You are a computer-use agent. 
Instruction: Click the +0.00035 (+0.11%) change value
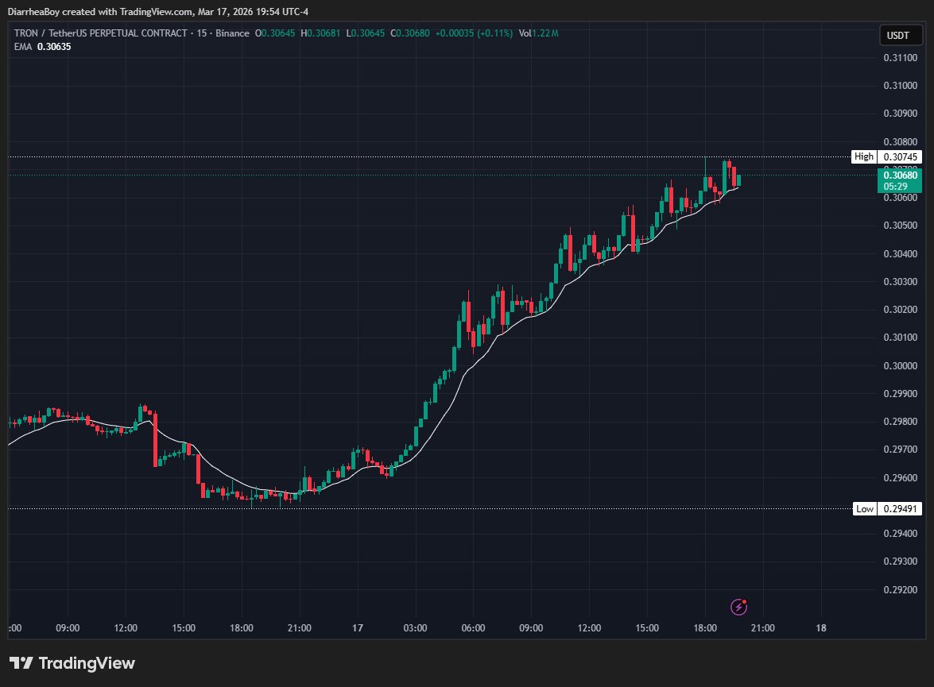click(x=474, y=33)
